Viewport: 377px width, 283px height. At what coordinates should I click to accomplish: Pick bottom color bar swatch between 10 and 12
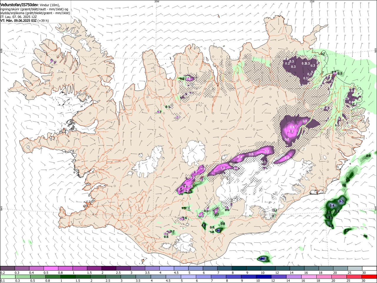264,277
